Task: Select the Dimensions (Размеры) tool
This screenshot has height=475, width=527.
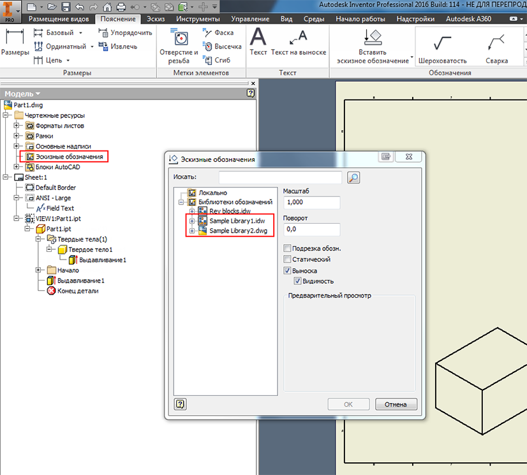Action: tap(15, 42)
